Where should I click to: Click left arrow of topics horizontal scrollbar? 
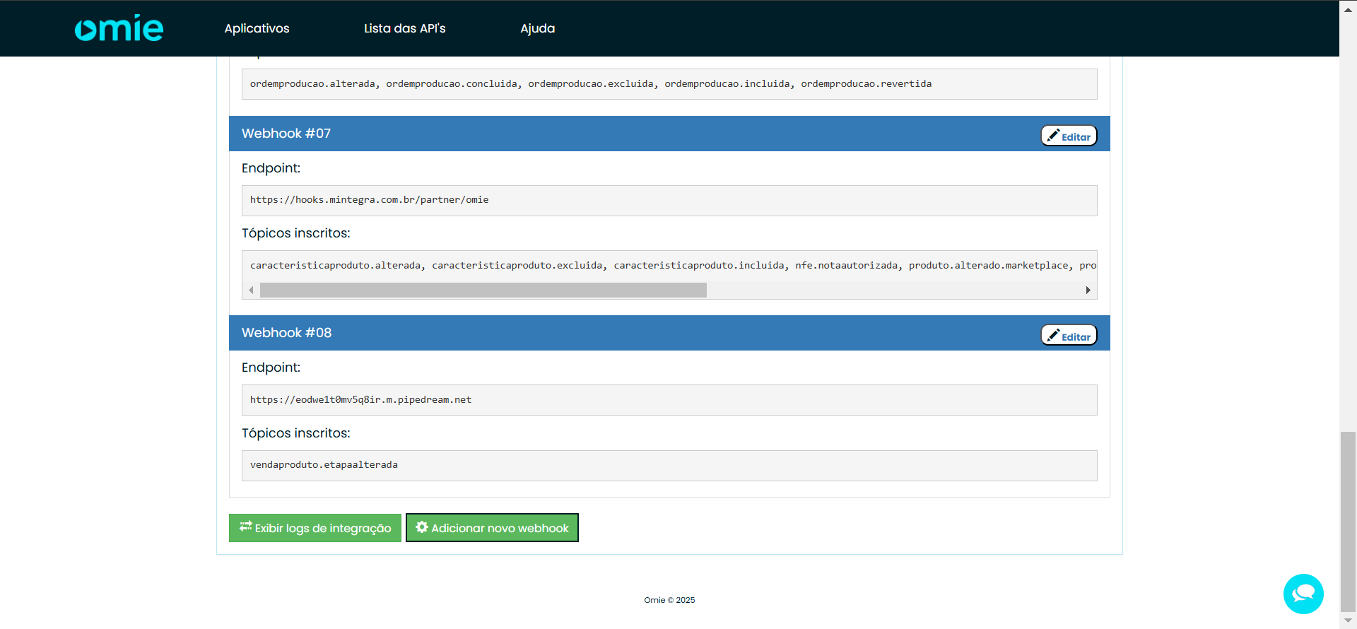click(251, 290)
